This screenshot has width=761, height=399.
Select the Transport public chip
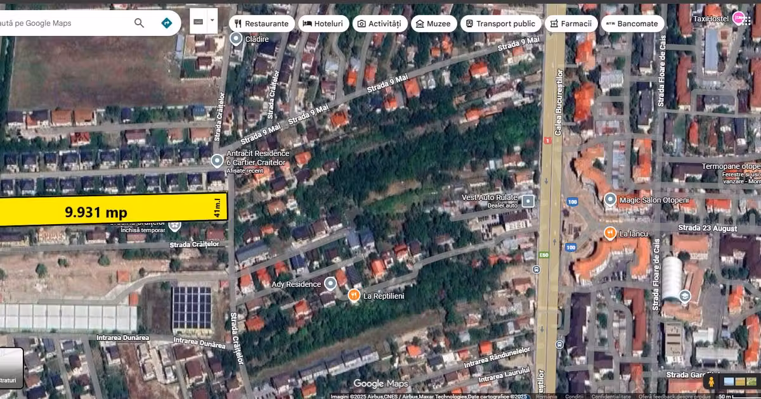[x=500, y=23]
